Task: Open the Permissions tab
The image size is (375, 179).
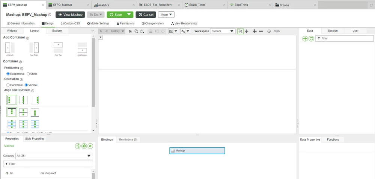Action: coord(125,23)
